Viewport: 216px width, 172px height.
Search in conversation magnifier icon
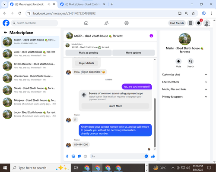coord(191,61)
